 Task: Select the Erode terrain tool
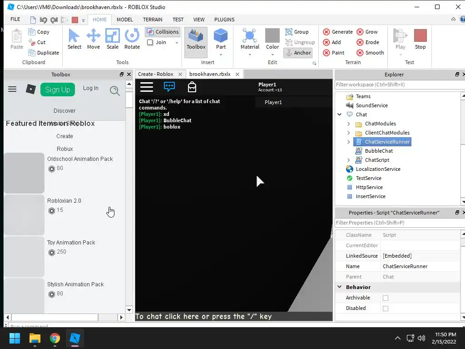click(368, 42)
